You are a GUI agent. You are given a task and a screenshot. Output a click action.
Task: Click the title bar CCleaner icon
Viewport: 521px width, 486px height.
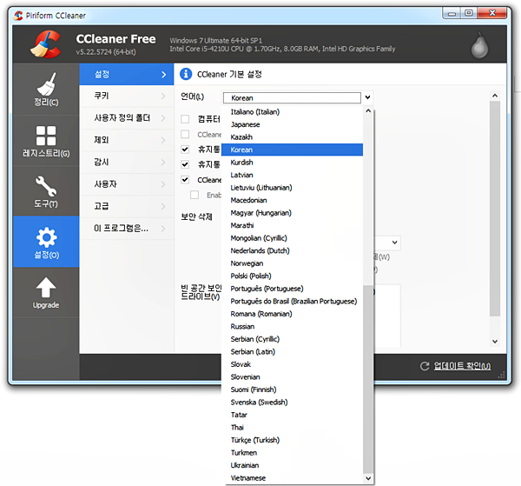[x=18, y=16]
